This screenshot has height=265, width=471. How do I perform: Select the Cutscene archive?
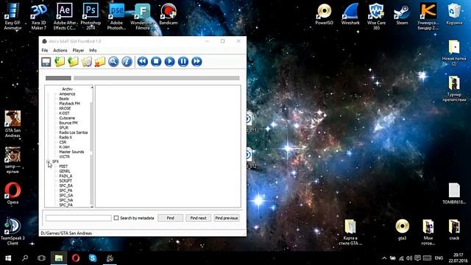pyautogui.click(x=67, y=118)
